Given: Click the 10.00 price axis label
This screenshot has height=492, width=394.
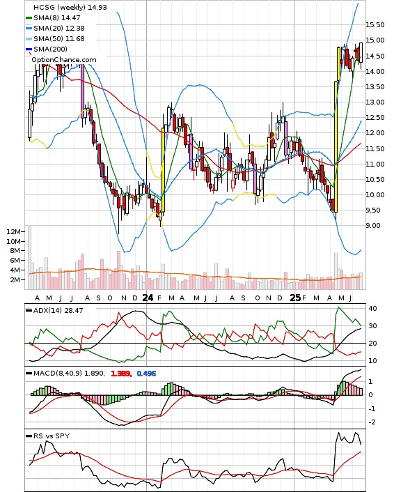Looking at the screenshot, I should pos(375,195).
